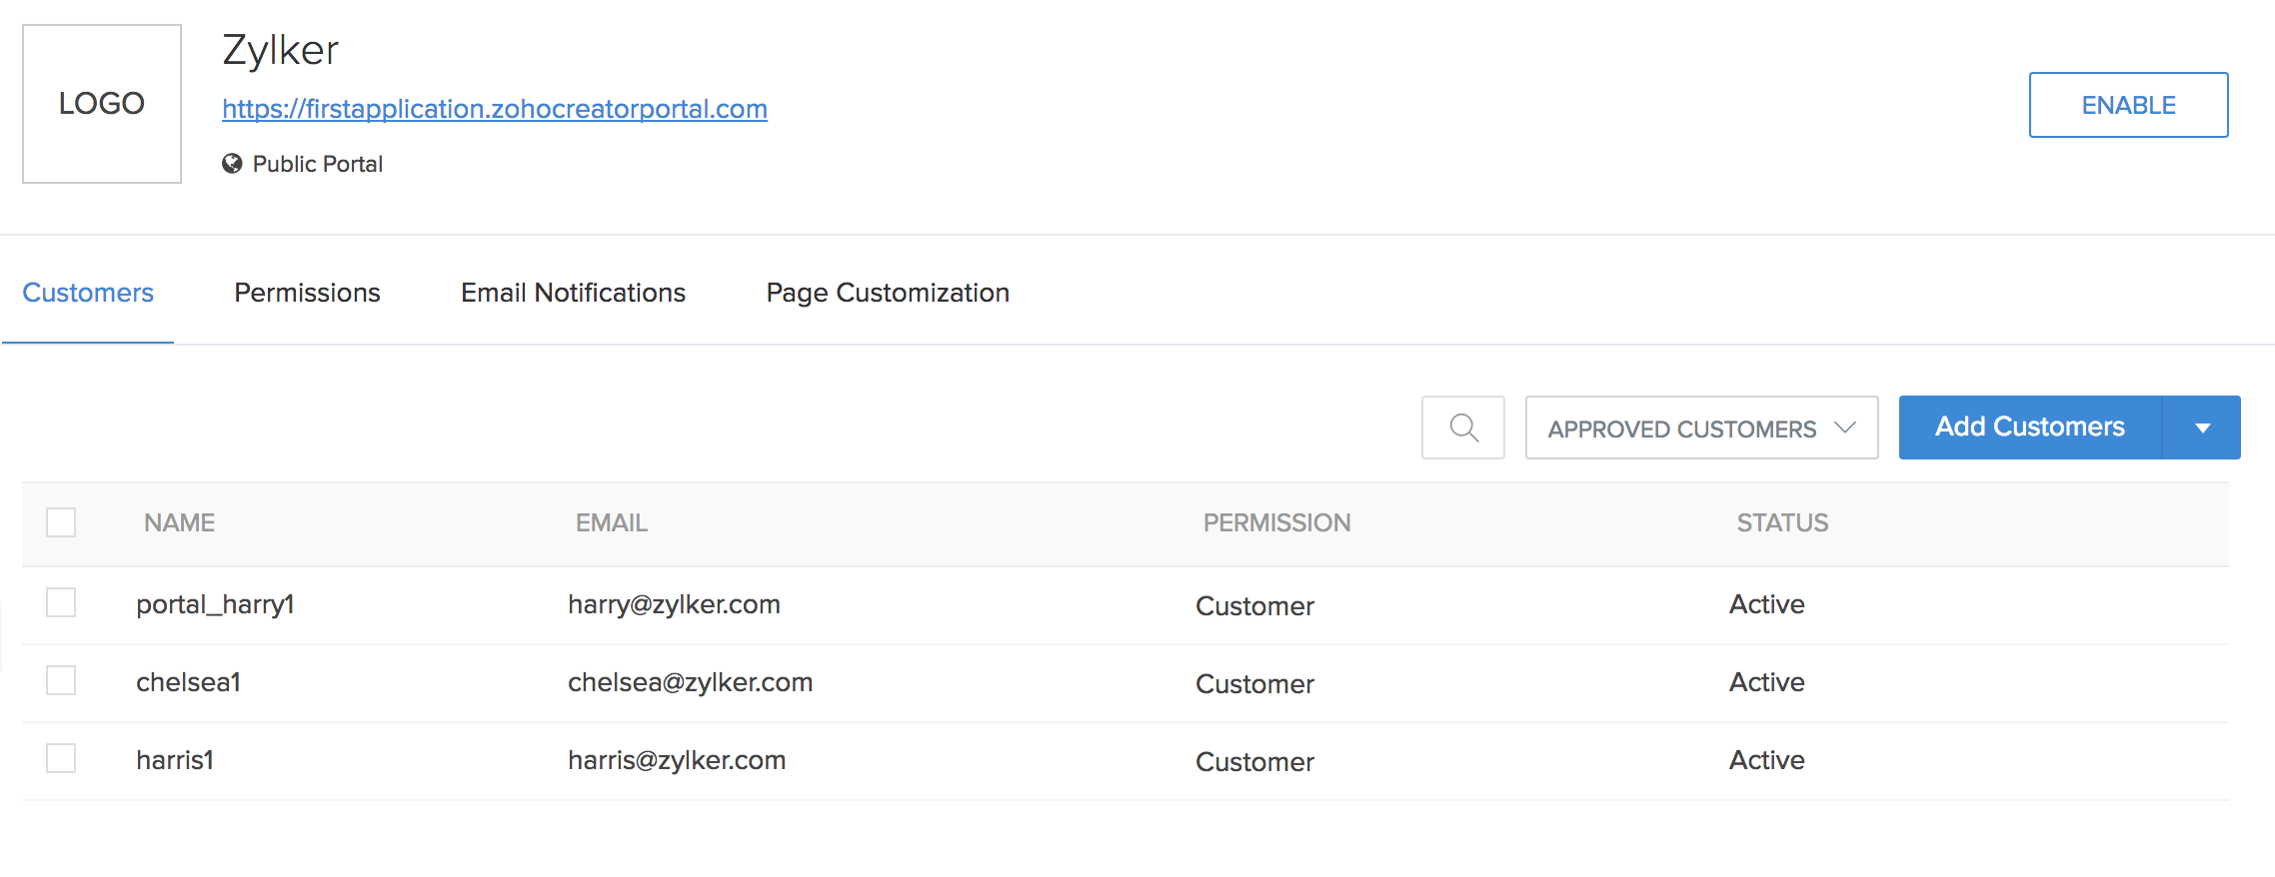Switch to the Permissions tab
This screenshot has height=877, width=2275.
307,293
